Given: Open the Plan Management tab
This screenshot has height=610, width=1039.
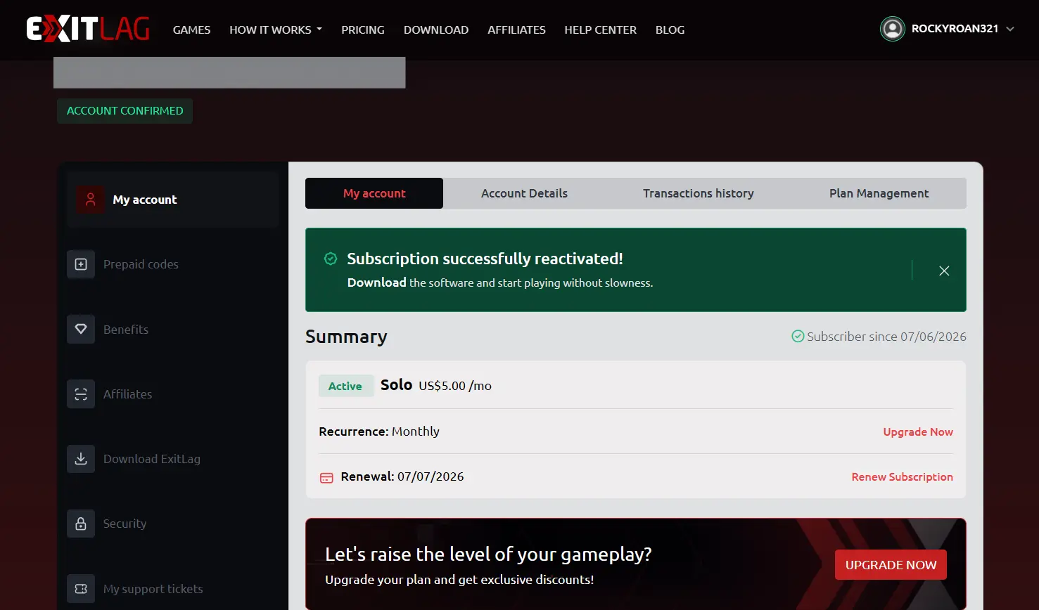Looking at the screenshot, I should (879, 193).
